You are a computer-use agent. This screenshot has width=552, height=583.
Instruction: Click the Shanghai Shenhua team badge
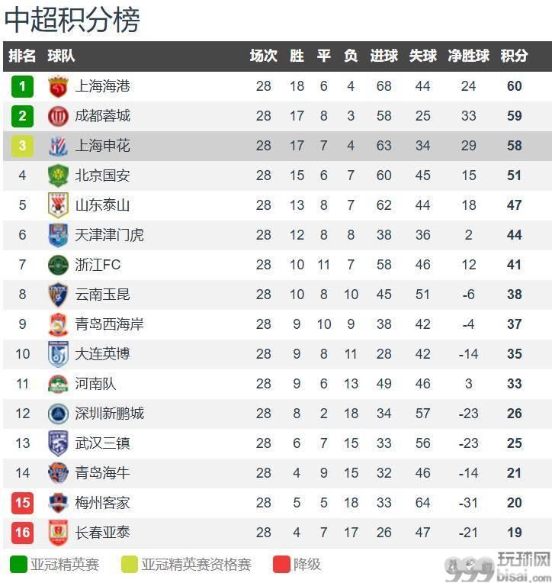[x=58, y=146]
